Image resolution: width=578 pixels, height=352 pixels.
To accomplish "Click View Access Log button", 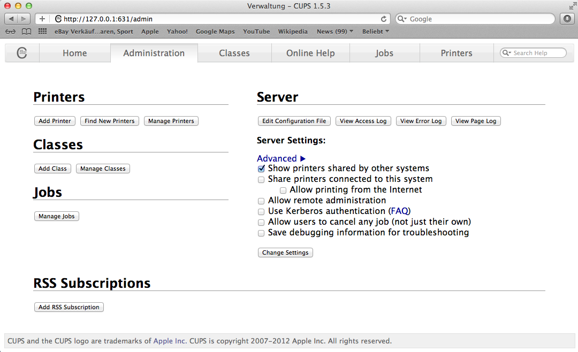I will pos(363,121).
